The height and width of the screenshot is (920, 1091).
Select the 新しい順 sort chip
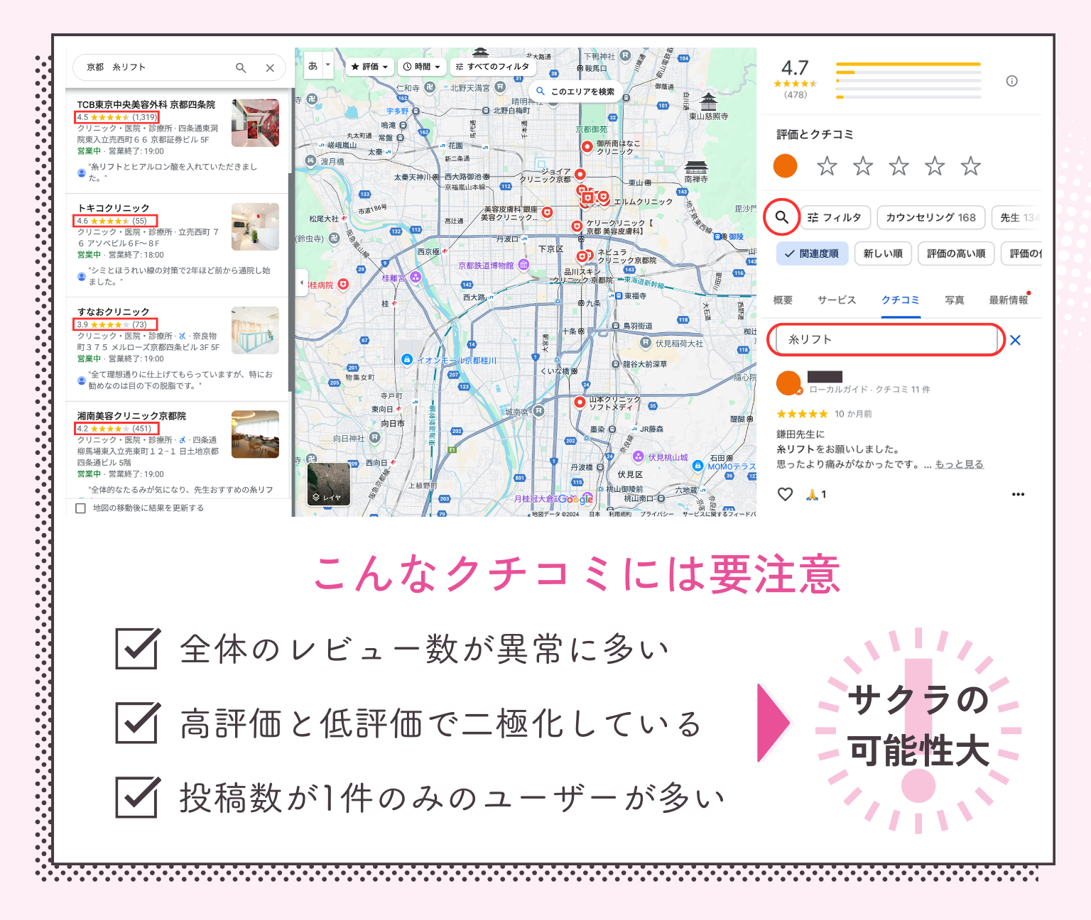[x=883, y=253]
